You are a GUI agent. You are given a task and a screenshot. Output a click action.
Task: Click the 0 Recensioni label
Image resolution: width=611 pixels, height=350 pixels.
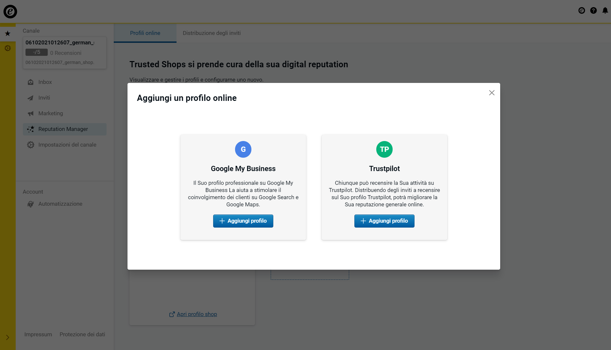coord(66,53)
